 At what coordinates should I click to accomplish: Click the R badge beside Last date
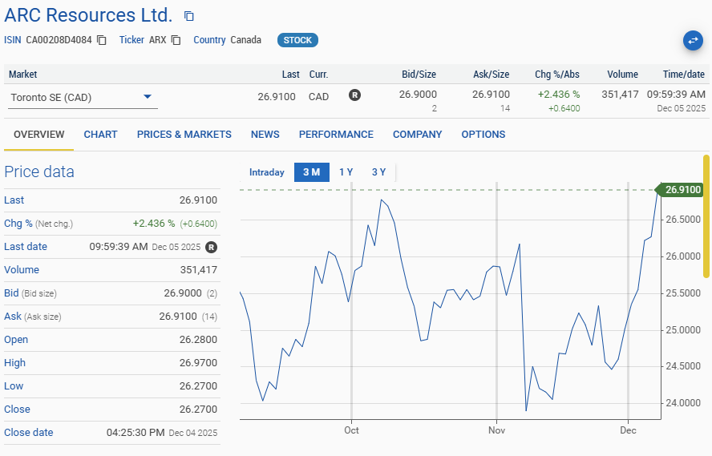pos(211,247)
